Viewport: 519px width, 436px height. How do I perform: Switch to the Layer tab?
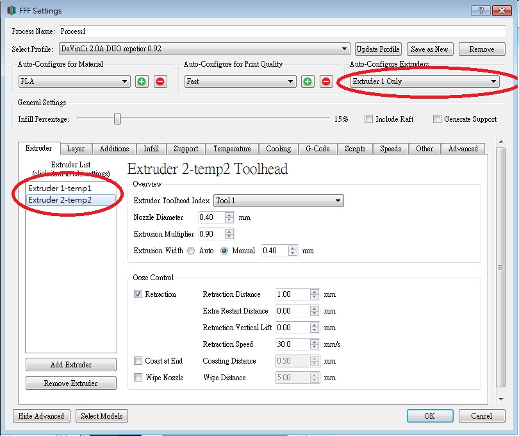click(76, 149)
